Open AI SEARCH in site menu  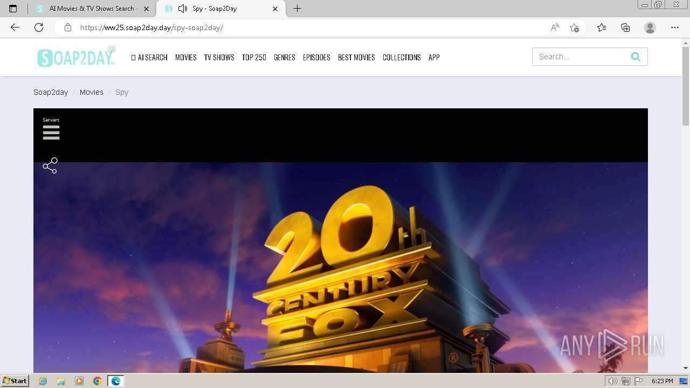click(x=149, y=57)
